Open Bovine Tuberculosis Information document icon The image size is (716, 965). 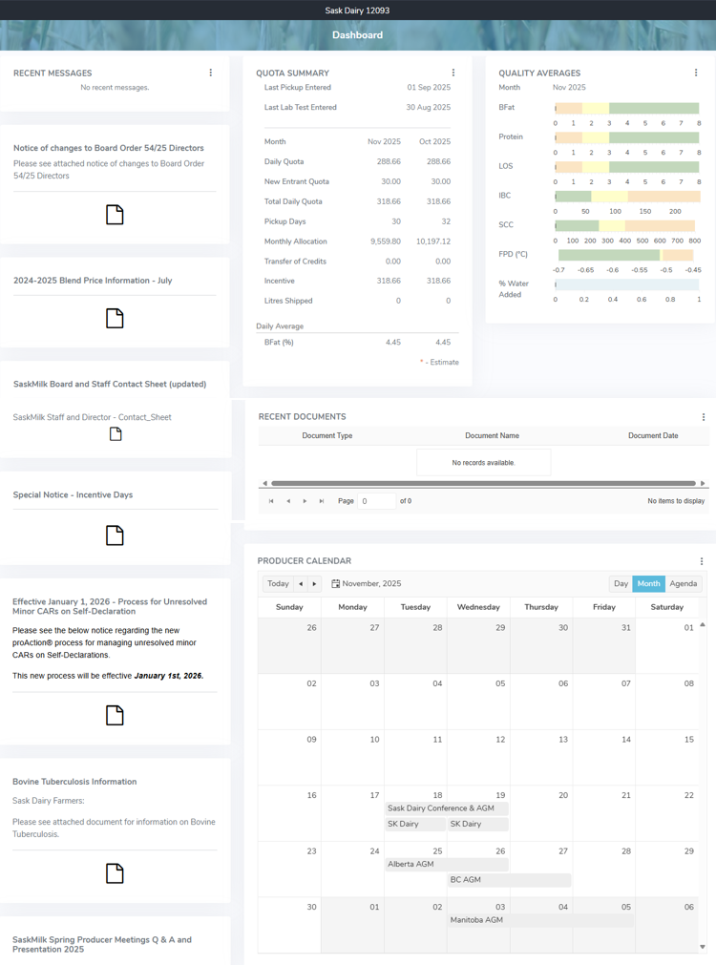pyautogui.click(x=115, y=872)
